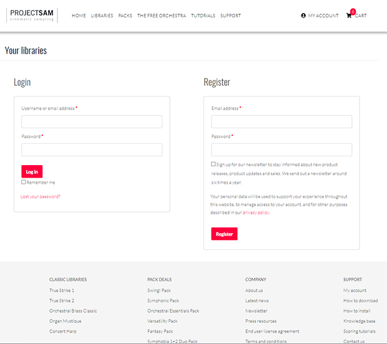Enable the Remember me checkbox

[24, 182]
